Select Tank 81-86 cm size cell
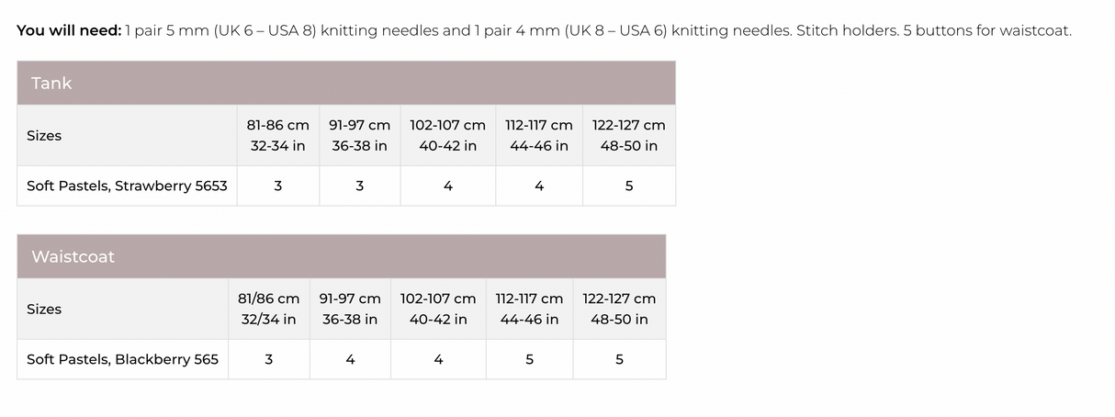1115x417 pixels. [x=278, y=135]
